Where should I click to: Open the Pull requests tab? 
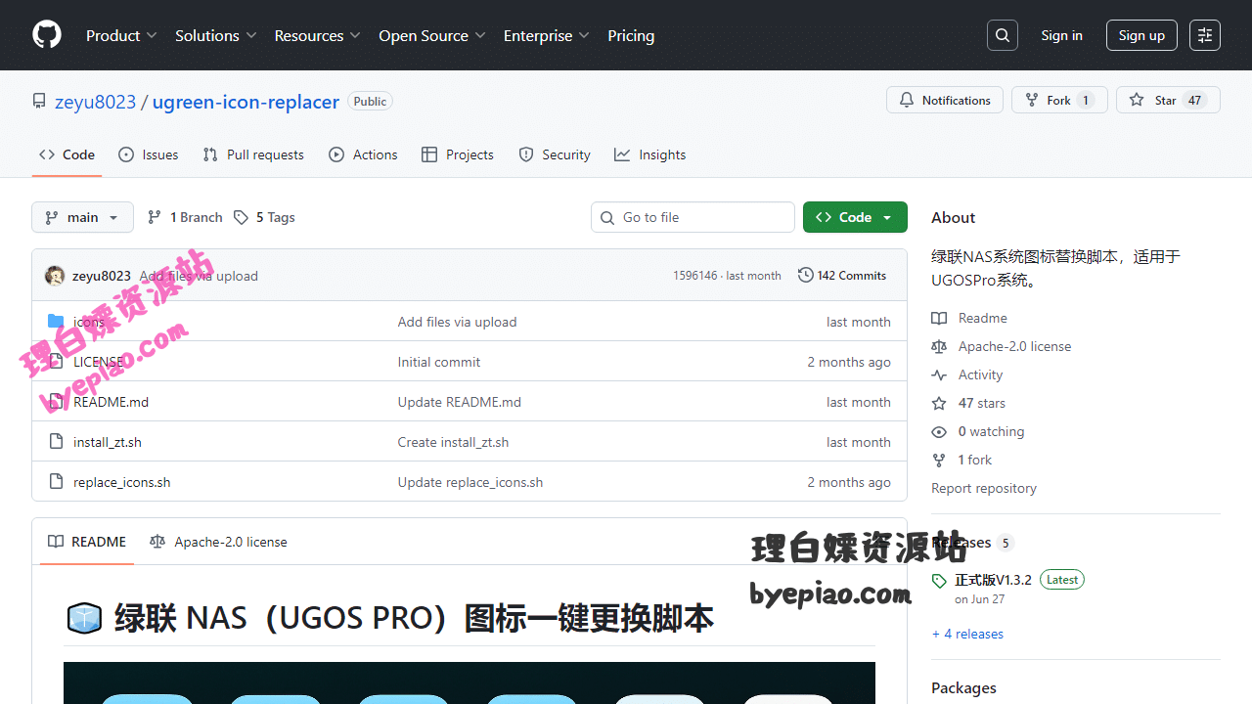(x=253, y=154)
